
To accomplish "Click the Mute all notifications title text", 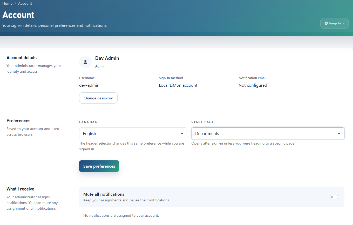I will pyautogui.click(x=104, y=194).
